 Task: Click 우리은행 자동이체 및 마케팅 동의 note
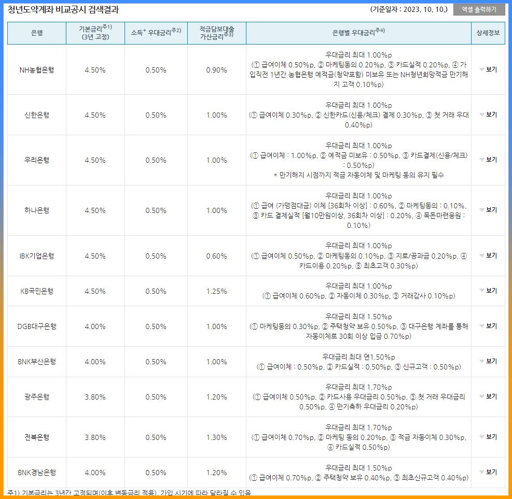click(x=358, y=175)
